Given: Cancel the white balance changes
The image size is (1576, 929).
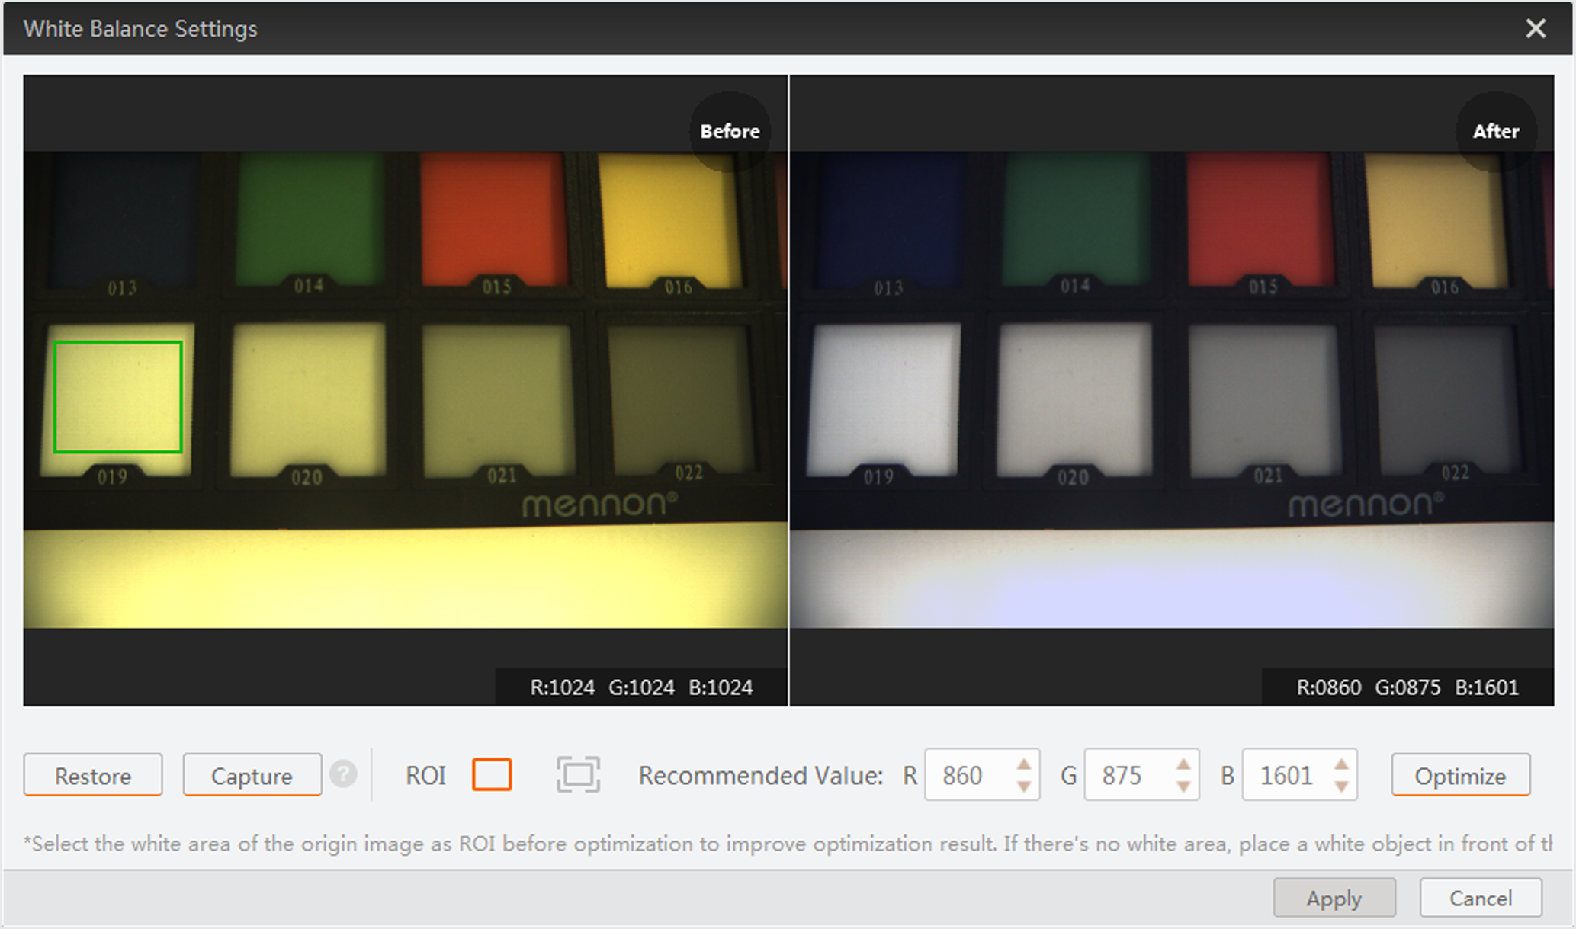Looking at the screenshot, I should (x=1480, y=899).
